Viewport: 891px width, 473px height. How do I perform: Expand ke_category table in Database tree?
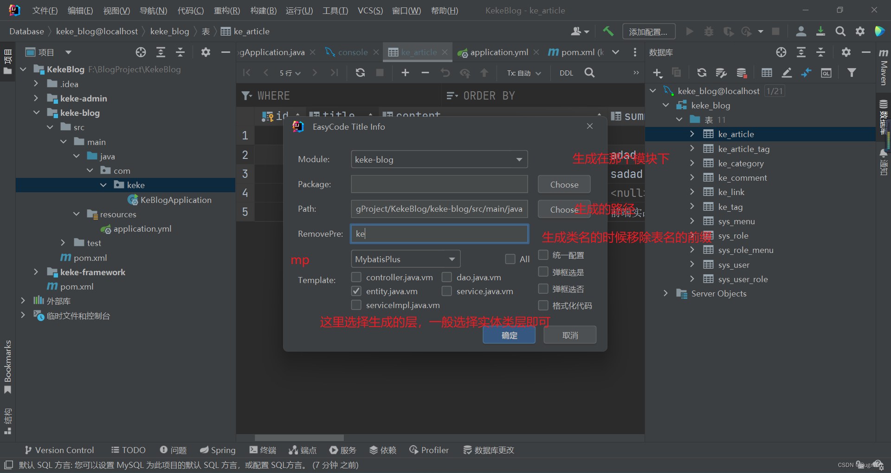pos(692,163)
